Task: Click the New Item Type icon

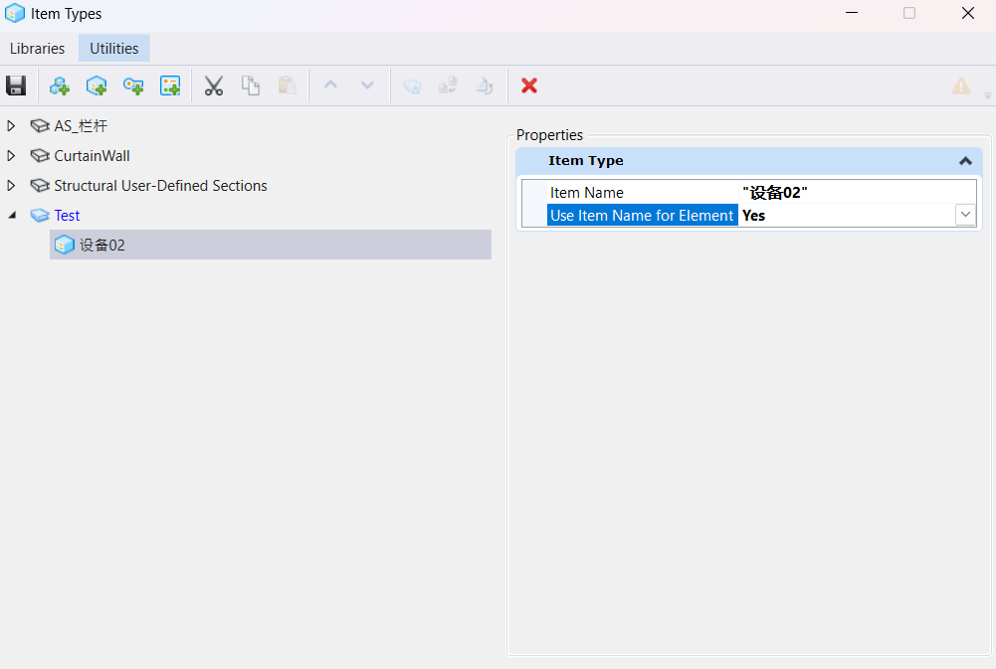Action: (97, 85)
